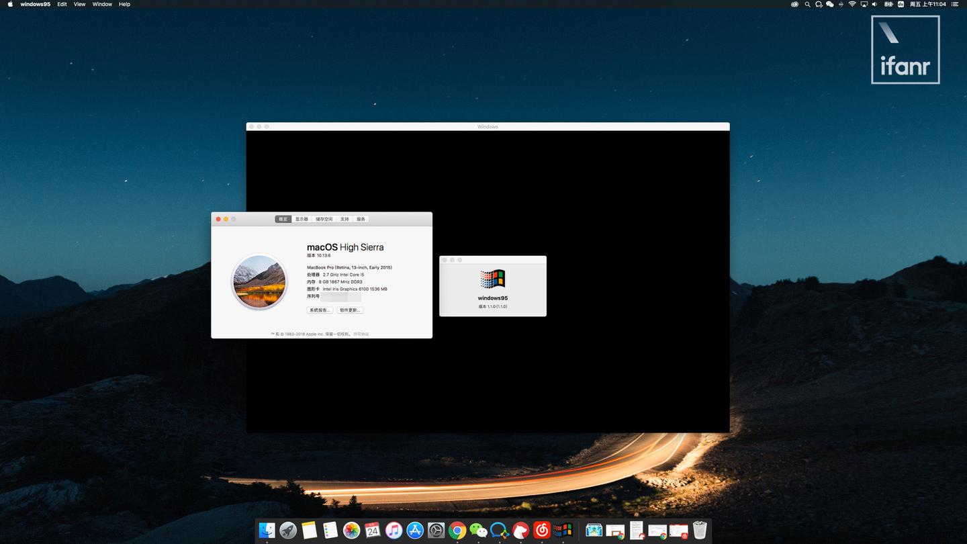Launch WeChat from the Dock
The height and width of the screenshot is (544, 967).
tap(478, 530)
